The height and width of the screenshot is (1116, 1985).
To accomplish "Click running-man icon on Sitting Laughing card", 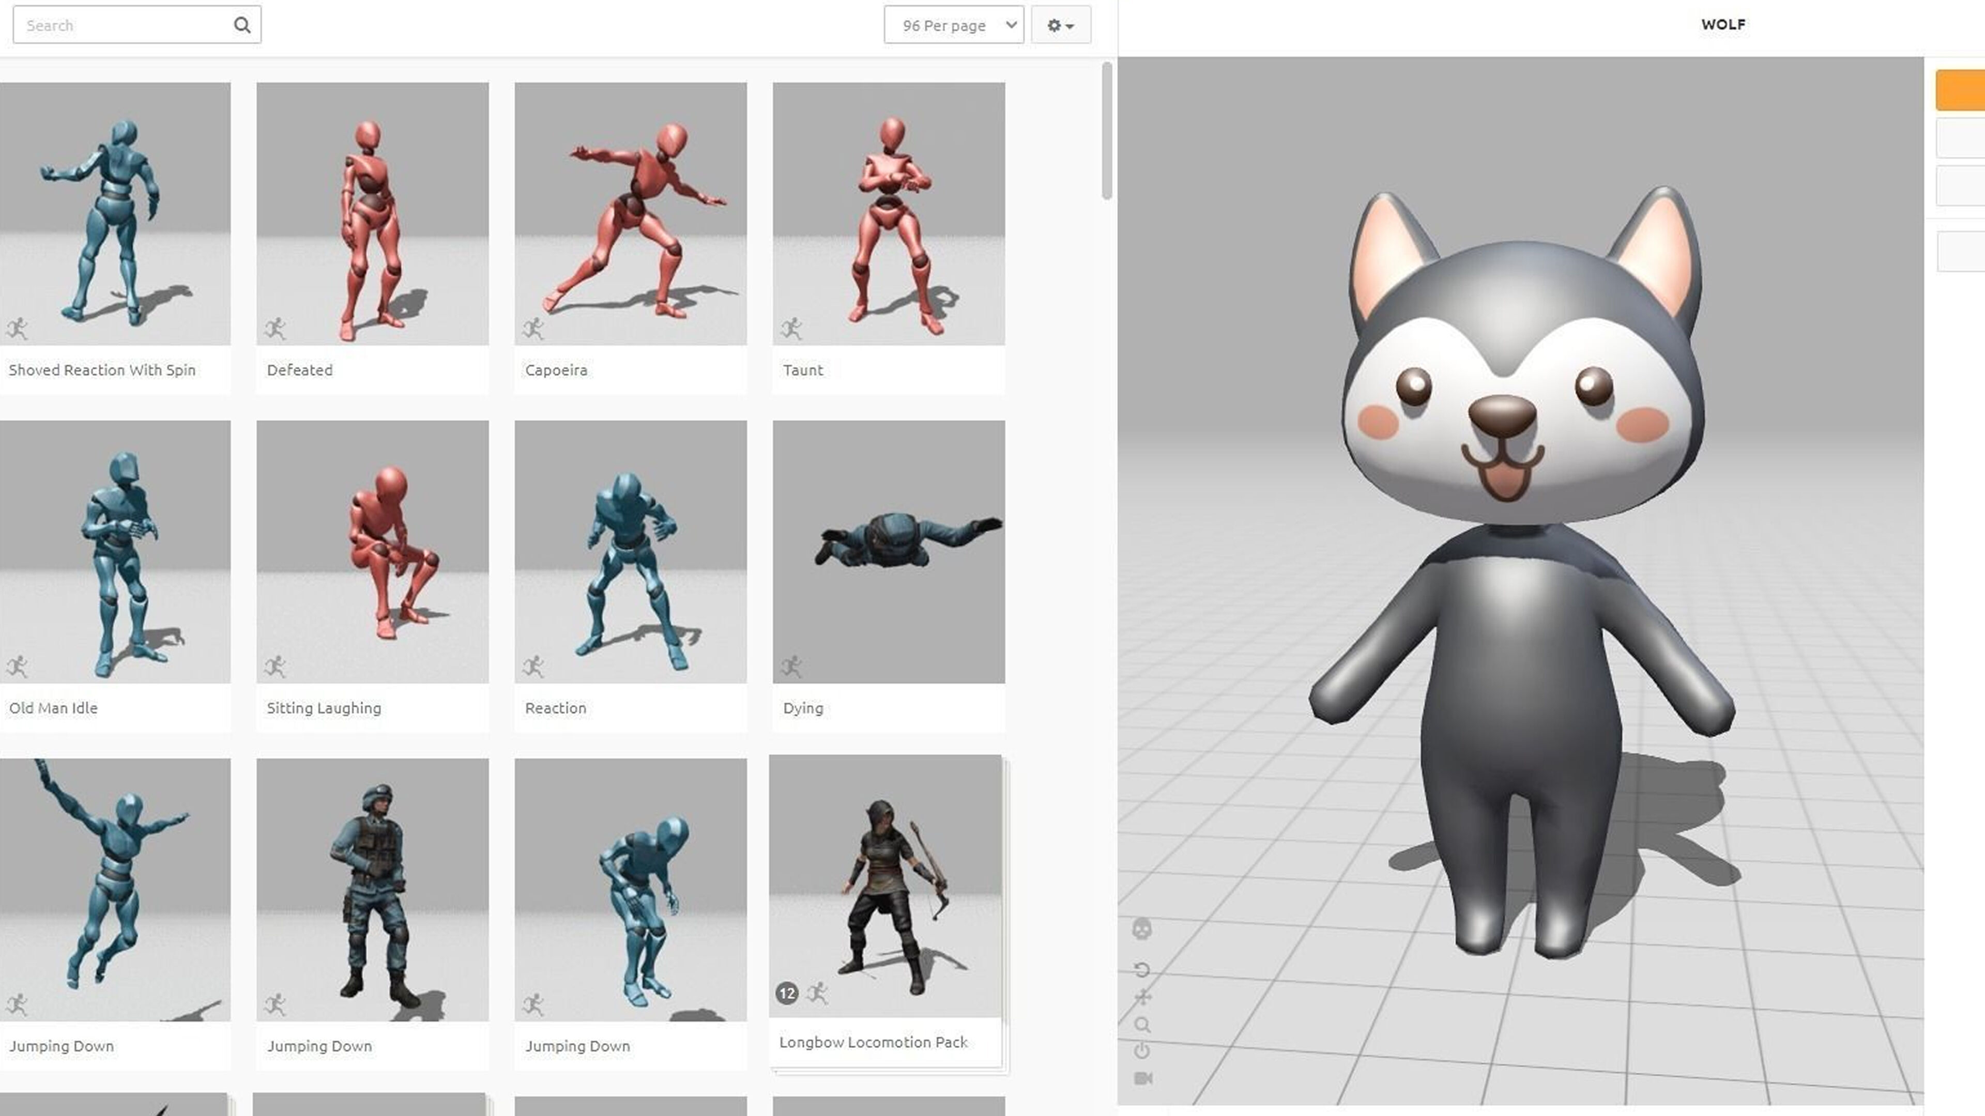I will point(275,666).
